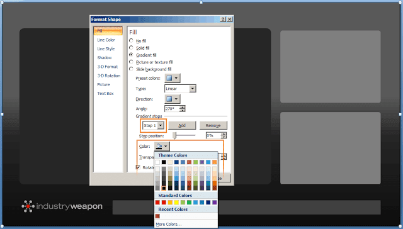Expand the Color dropdown arrow
This screenshot has width=403, height=229.
166,147
